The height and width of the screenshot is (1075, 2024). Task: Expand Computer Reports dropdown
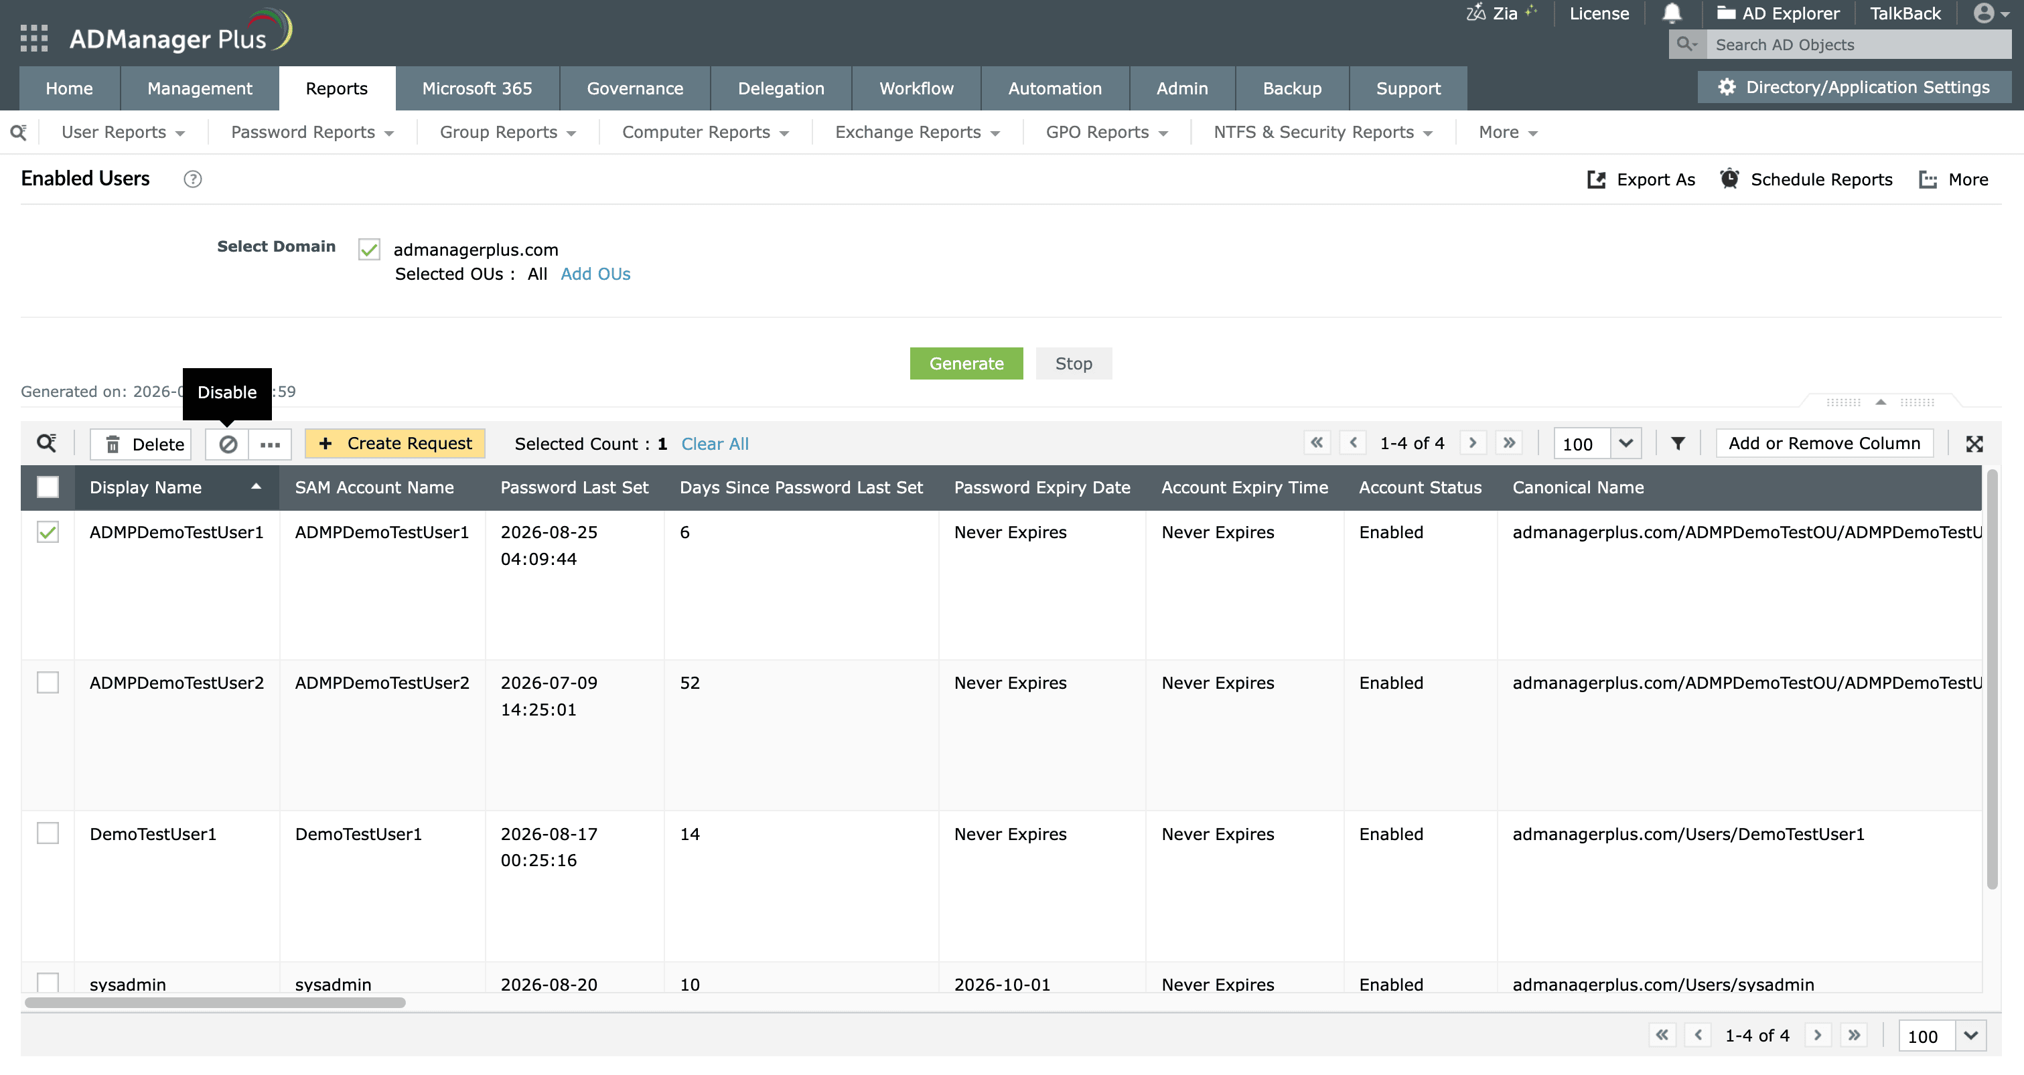tap(705, 133)
